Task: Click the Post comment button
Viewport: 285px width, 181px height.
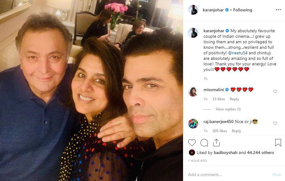Action: pyautogui.click(x=276, y=175)
